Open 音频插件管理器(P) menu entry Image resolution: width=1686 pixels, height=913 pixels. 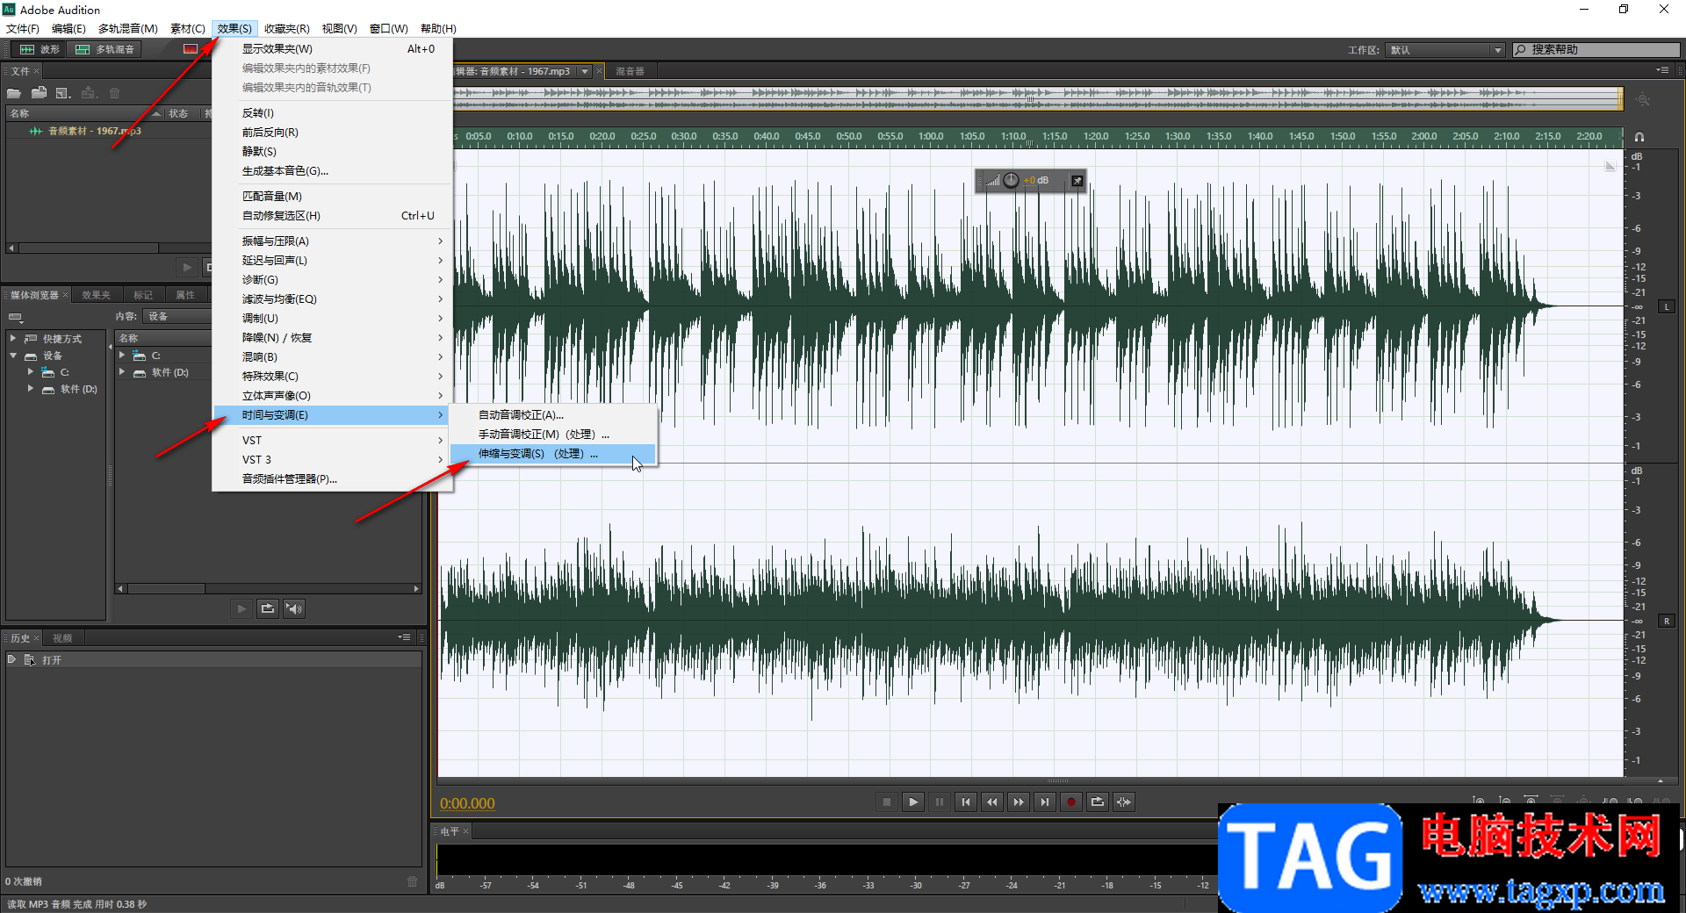pyautogui.click(x=332, y=479)
